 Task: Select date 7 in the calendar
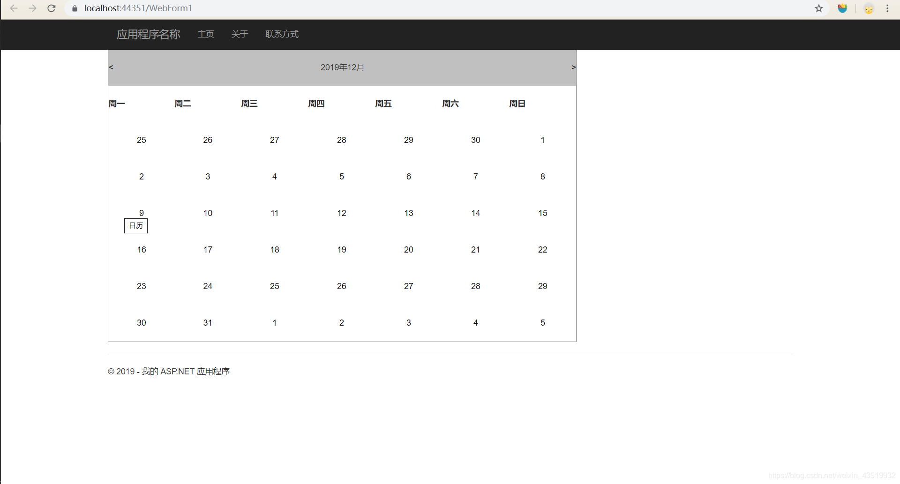pos(476,177)
